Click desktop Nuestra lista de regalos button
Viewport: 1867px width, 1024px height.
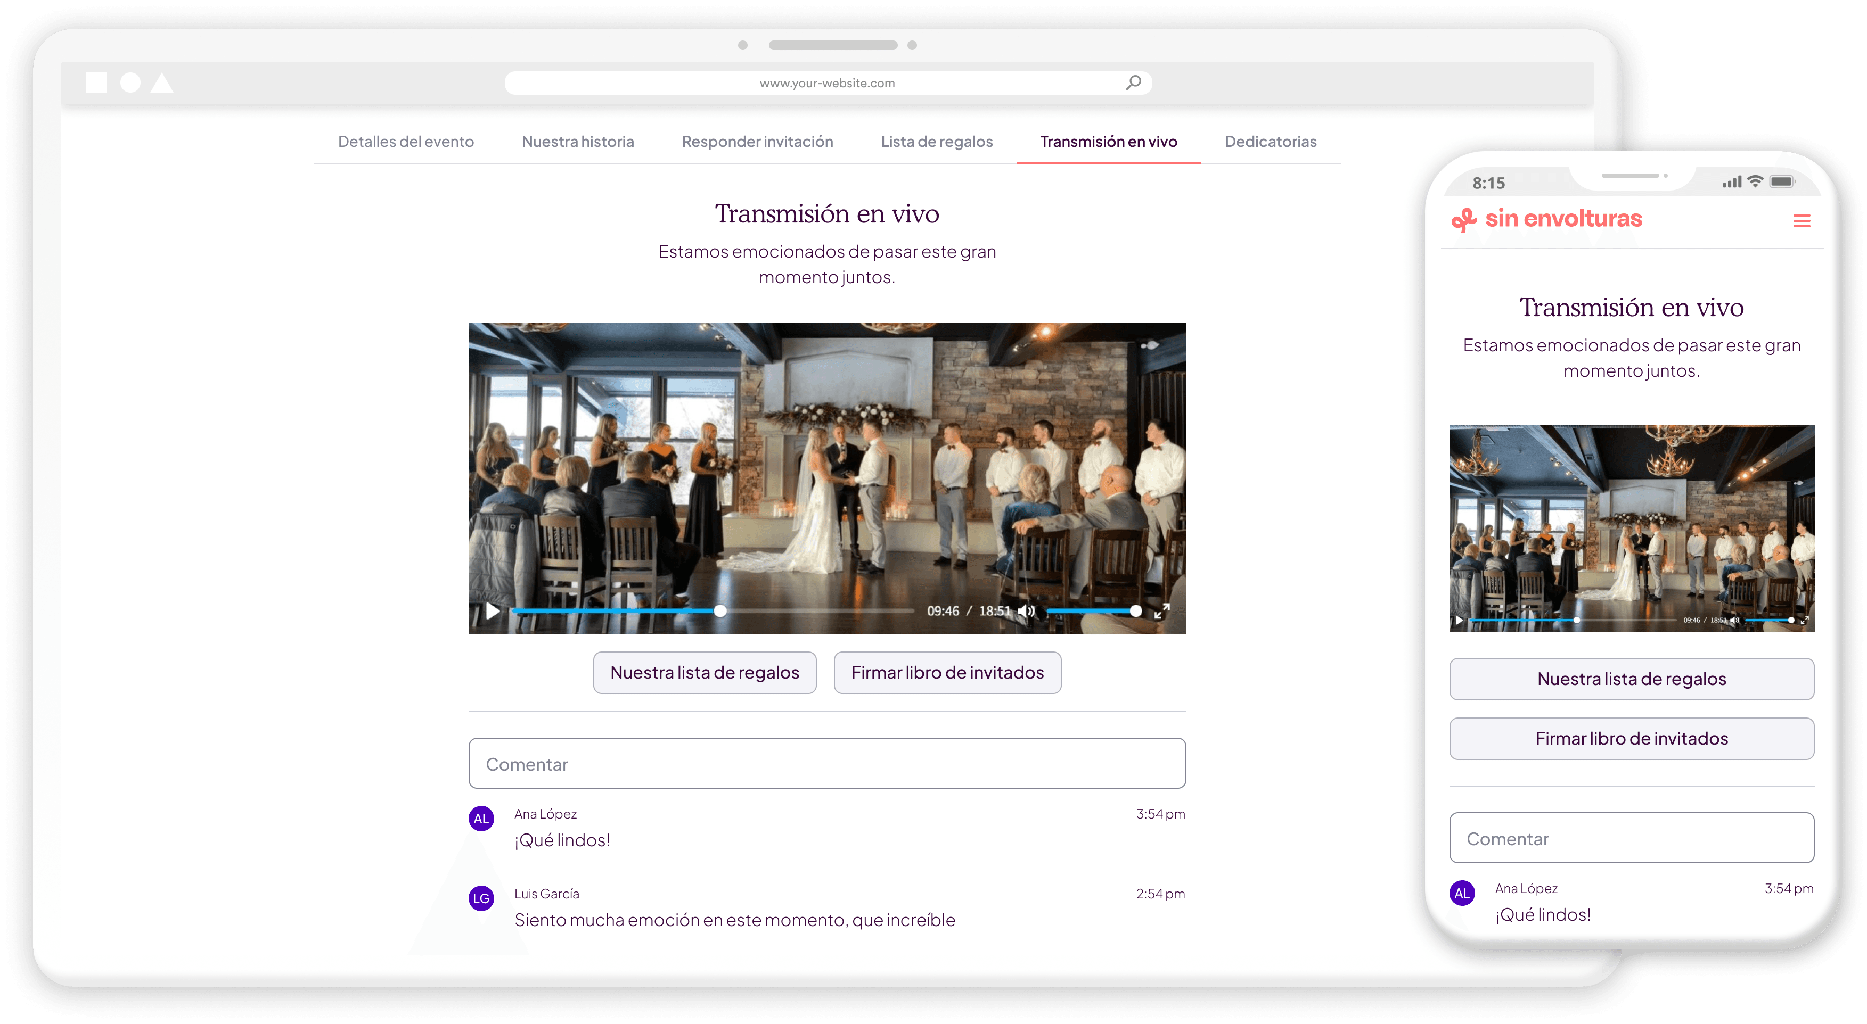[705, 672]
